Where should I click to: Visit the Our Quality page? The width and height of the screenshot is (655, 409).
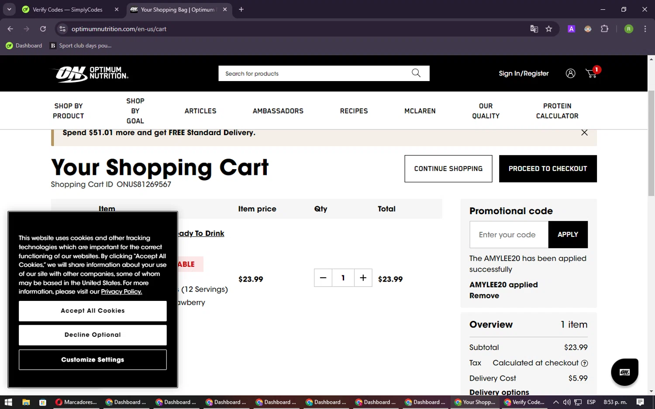[486, 111]
